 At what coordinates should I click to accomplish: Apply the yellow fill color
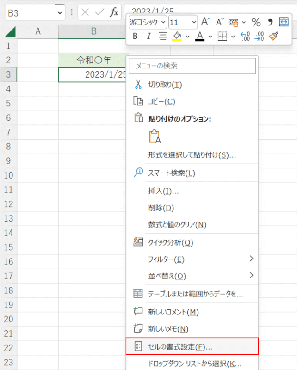[x=177, y=36]
